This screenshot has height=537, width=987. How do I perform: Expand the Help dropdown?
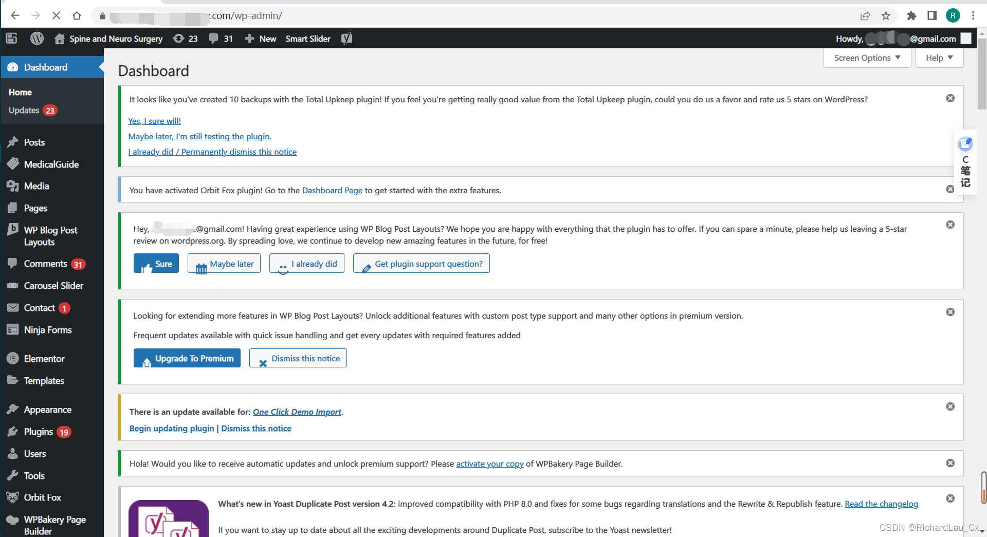click(938, 58)
